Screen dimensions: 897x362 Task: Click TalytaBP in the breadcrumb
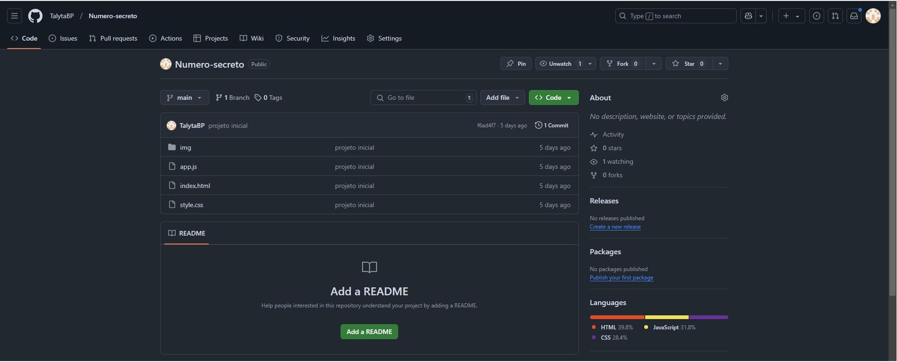pyautogui.click(x=62, y=16)
